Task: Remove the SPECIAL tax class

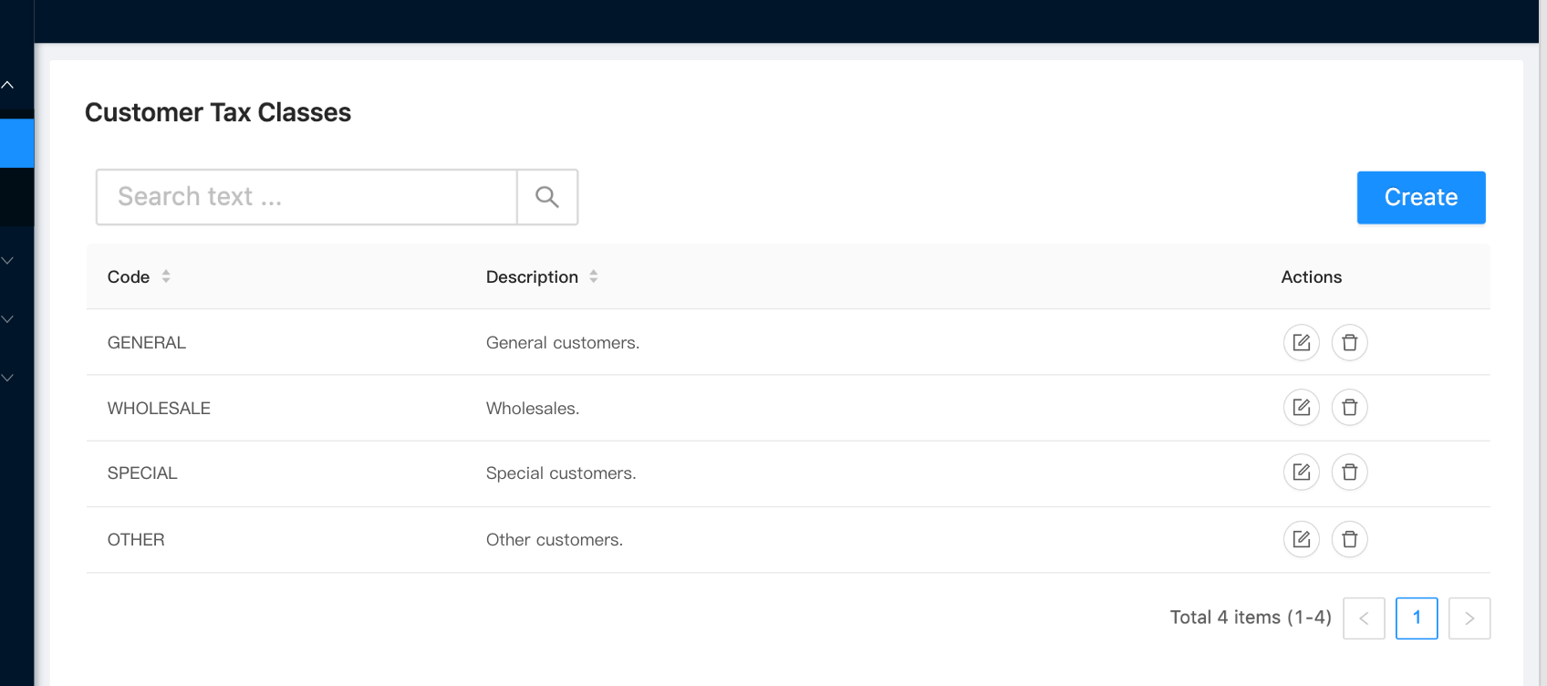Action: coord(1349,473)
